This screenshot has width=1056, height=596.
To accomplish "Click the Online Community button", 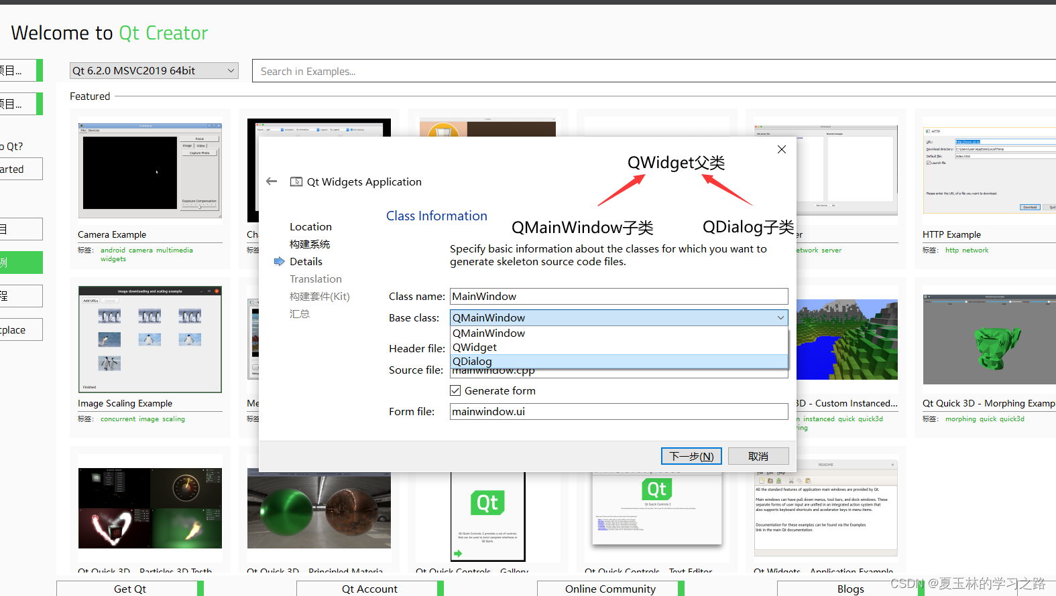I will point(611,589).
